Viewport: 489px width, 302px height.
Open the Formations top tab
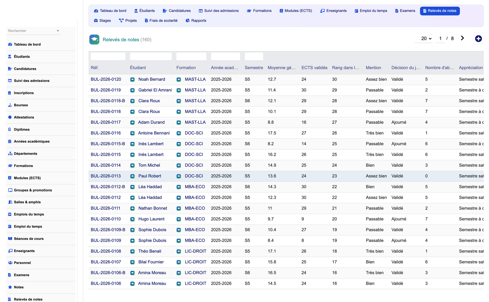click(259, 11)
